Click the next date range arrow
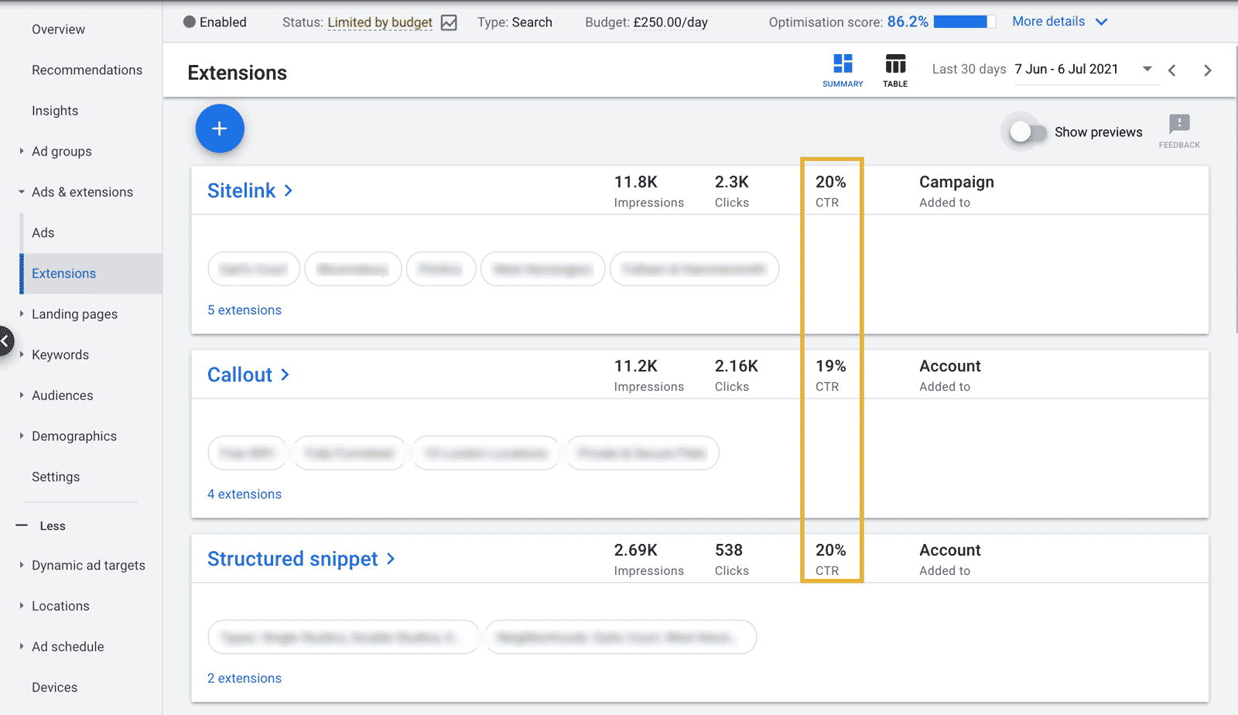This screenshot has height=715, width=1238. click(1207, 70)
